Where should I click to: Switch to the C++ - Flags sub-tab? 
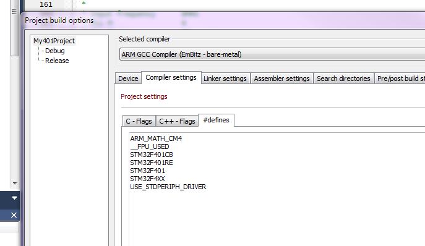(177, 121)
